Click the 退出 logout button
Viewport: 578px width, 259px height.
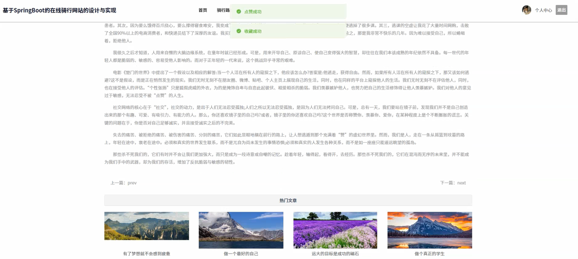[x=562, y=10]
